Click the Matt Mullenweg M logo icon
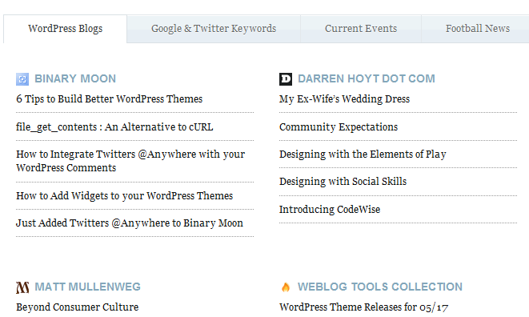 22,287
